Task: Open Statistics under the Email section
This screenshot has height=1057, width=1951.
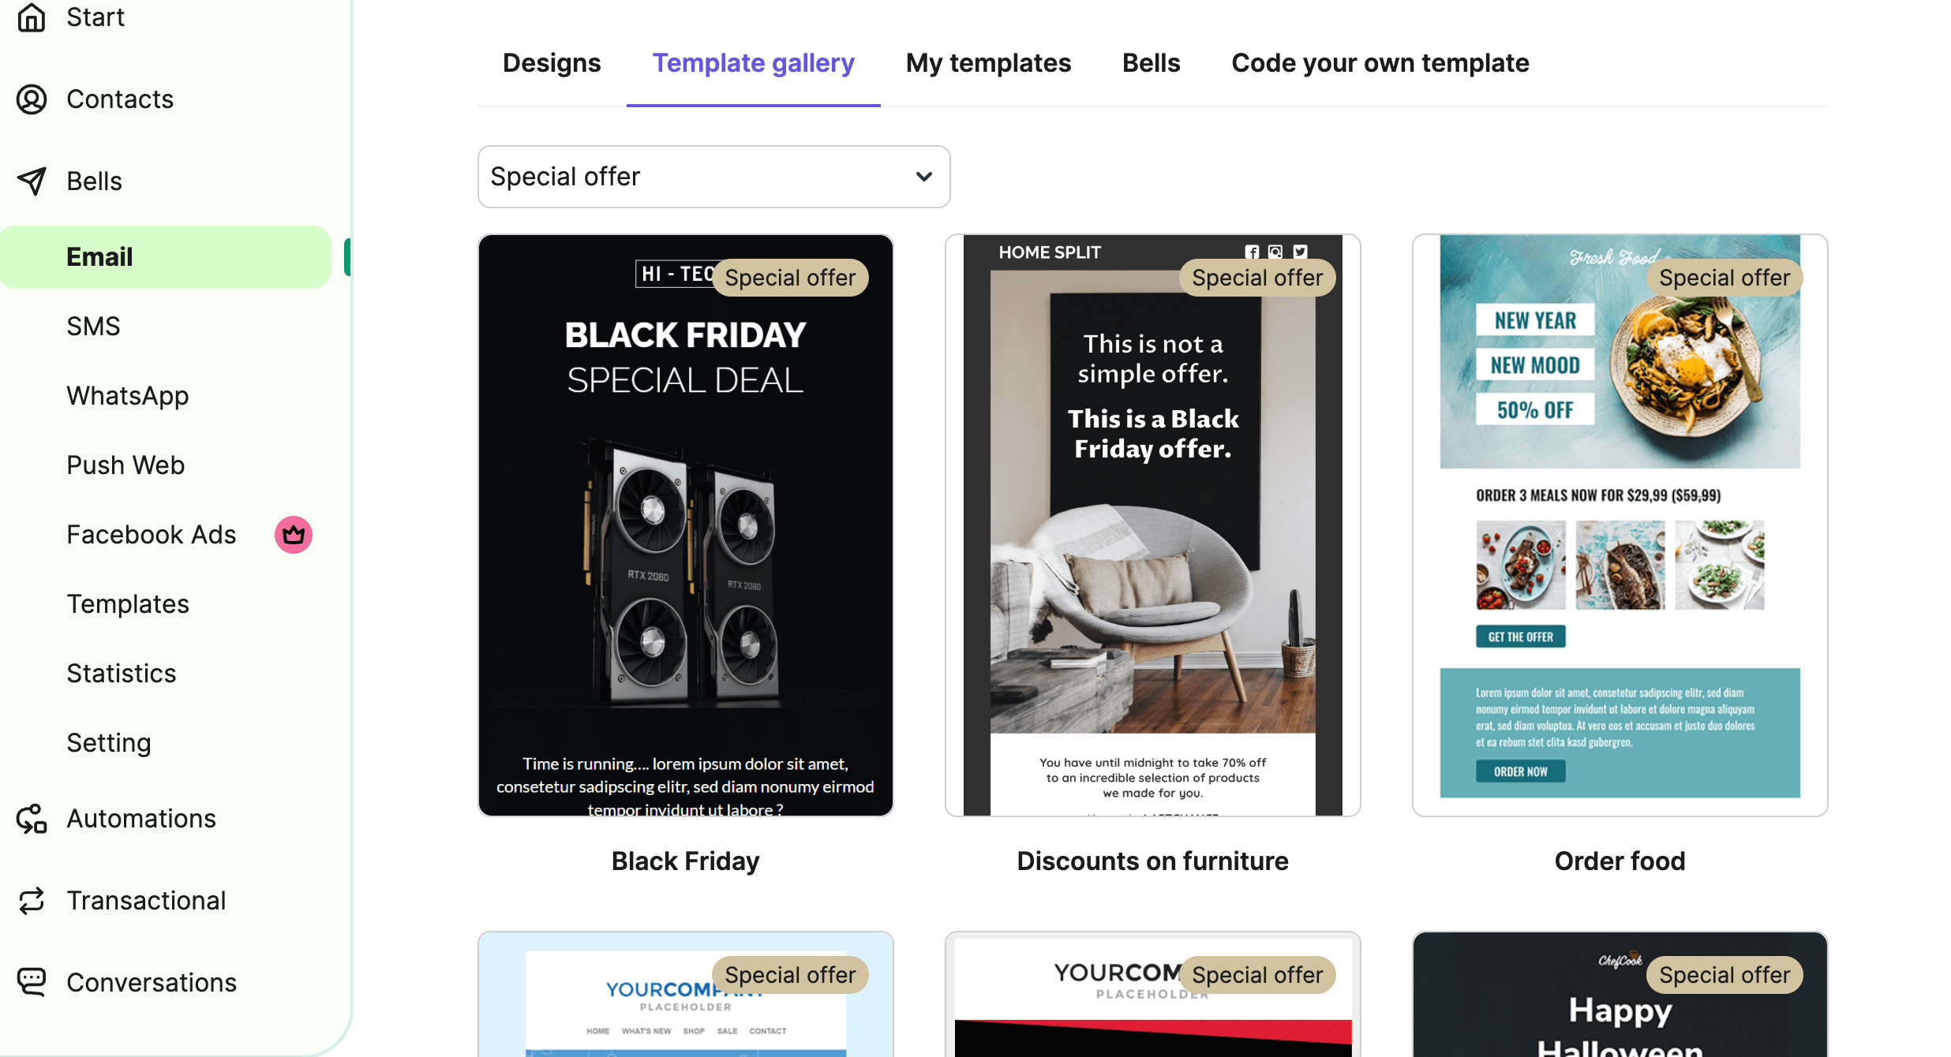Action: coord(122,674)
